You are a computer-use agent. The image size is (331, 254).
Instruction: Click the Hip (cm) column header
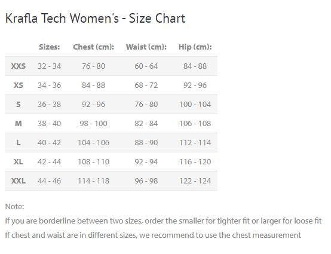(195, 47)
